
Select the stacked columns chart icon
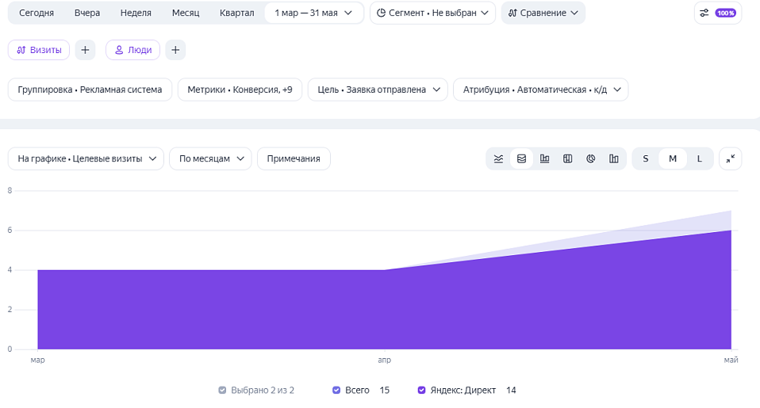pos(567,158)
